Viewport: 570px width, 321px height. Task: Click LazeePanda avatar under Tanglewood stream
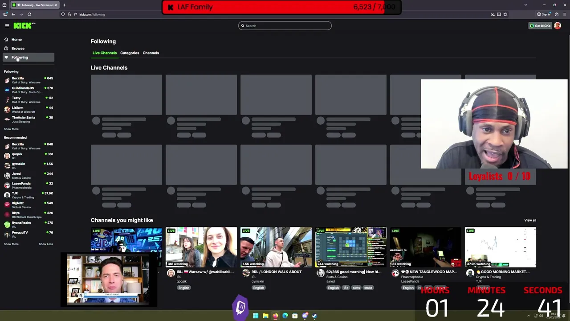pos(395,273)
